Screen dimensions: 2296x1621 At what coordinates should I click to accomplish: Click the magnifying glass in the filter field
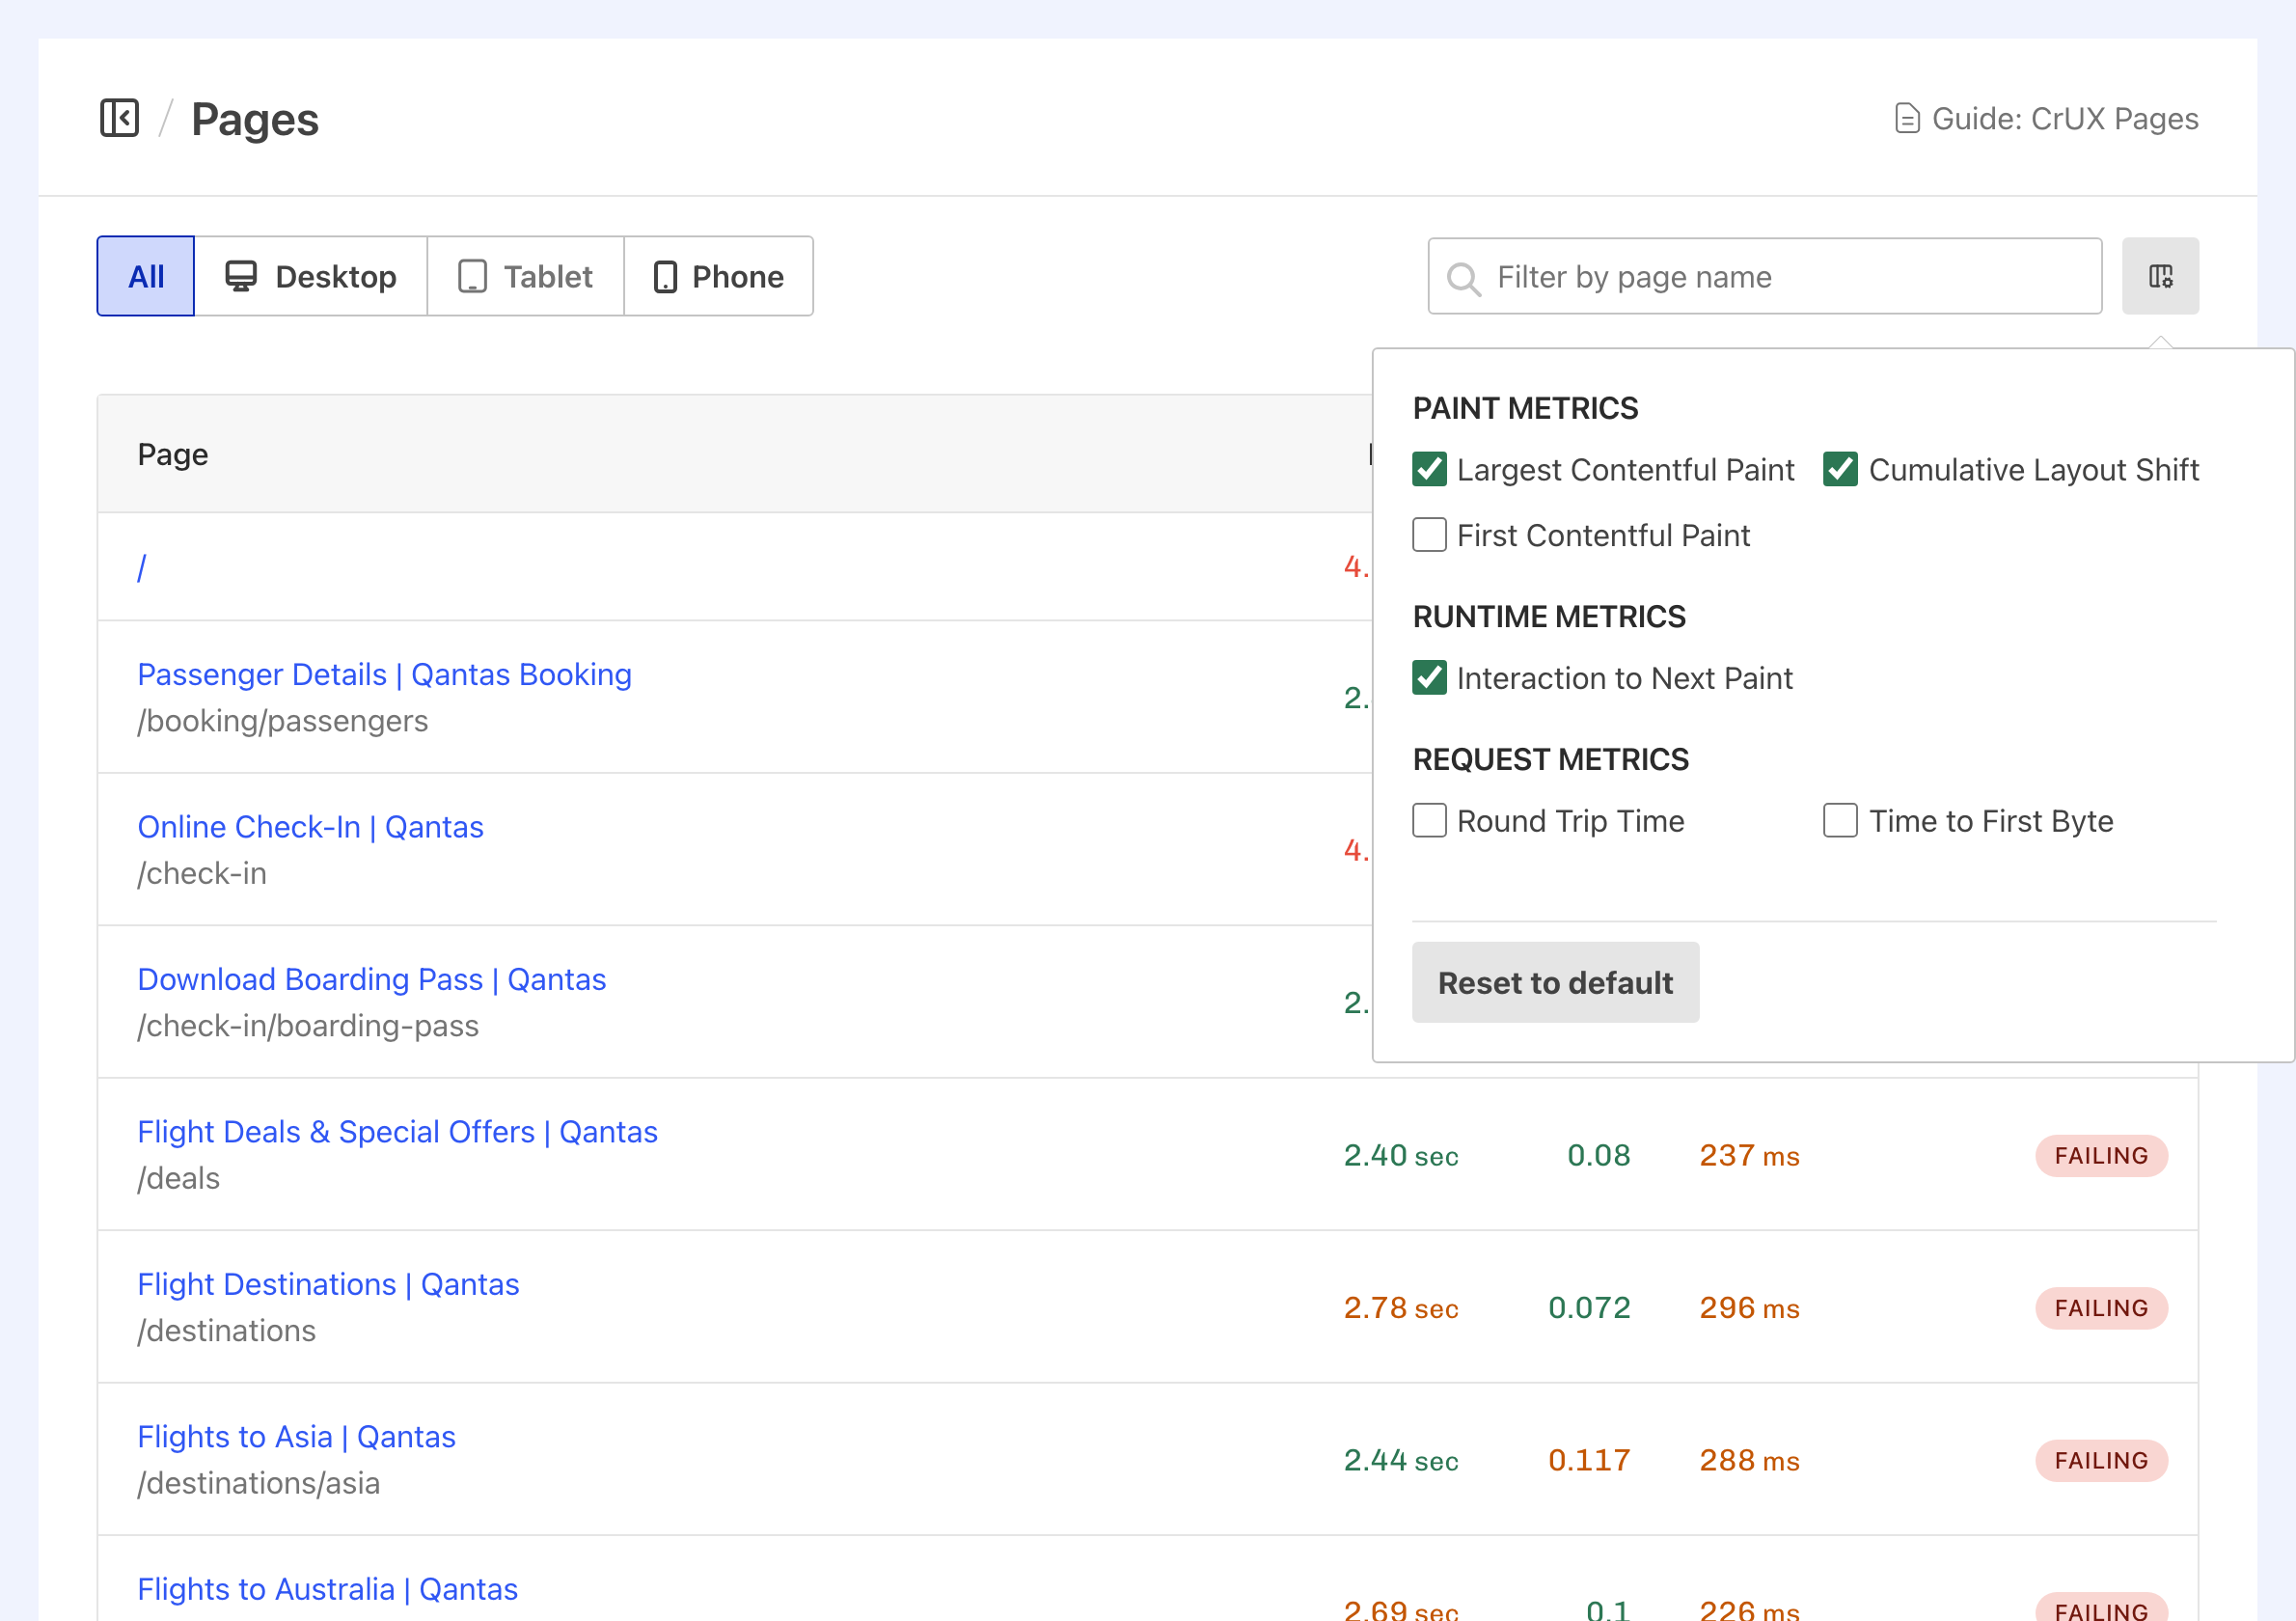click(1463, 276)
